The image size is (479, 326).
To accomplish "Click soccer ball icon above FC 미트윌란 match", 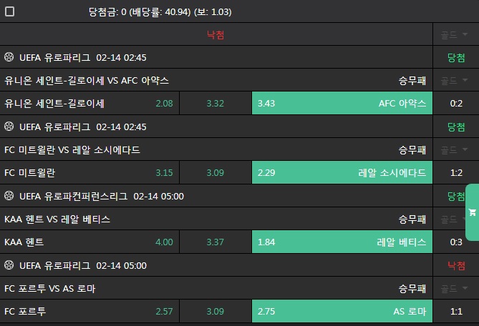I will click(x=9, y=127).
